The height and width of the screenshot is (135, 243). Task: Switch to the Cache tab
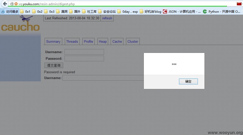[x=117, y=41]
